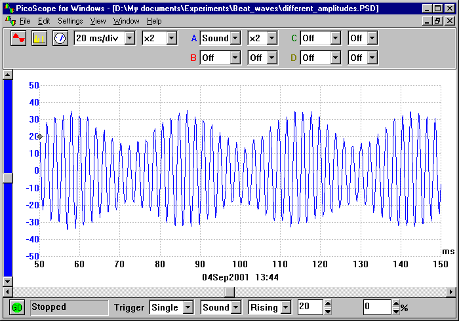459x321 pixels.
Task: Open the spectrum analyzer view icon
Action: click(39, 38)
